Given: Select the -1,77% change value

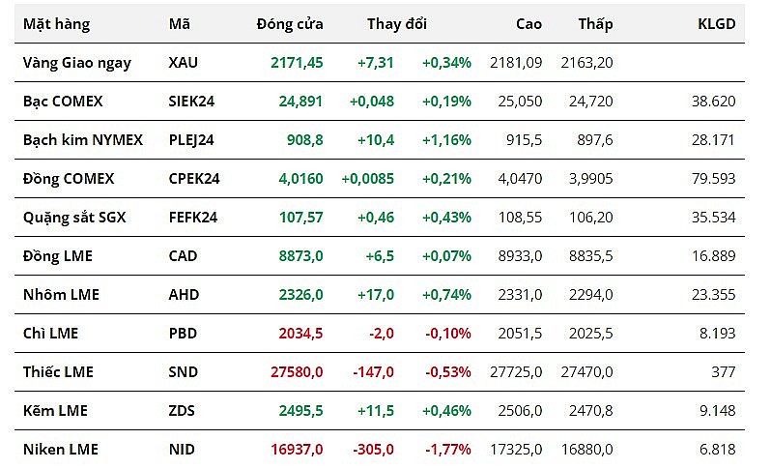Looking at the screenshot, I should tap(446, 450).
